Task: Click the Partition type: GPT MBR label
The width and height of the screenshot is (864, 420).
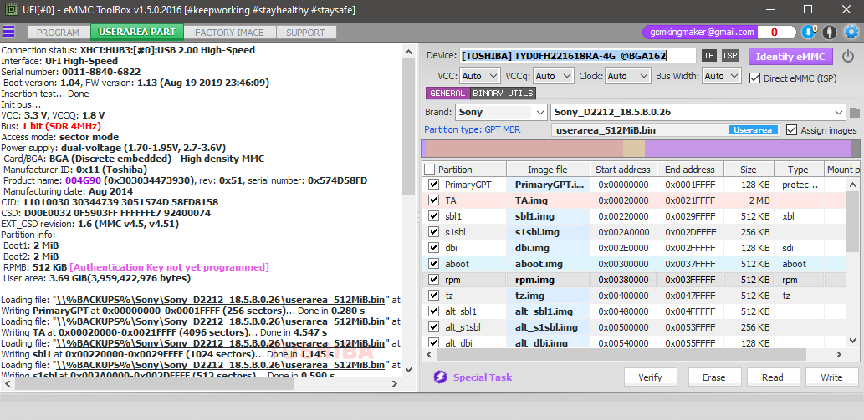Action: 473,130
